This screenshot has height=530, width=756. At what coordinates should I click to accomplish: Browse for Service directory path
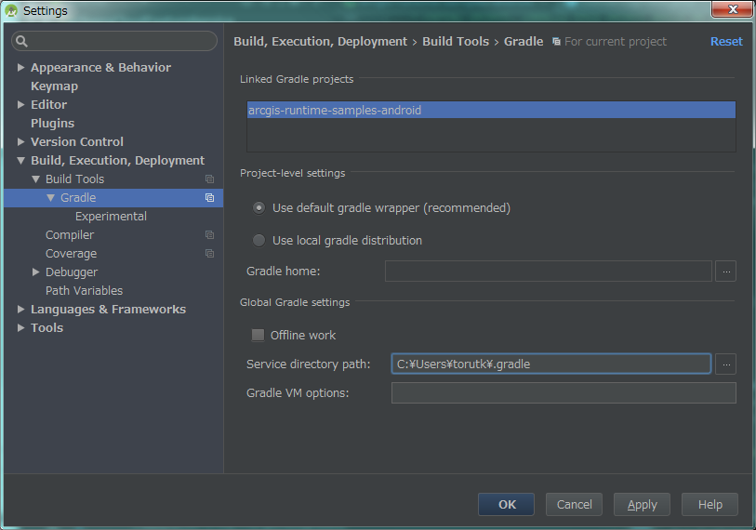(726, 364)
